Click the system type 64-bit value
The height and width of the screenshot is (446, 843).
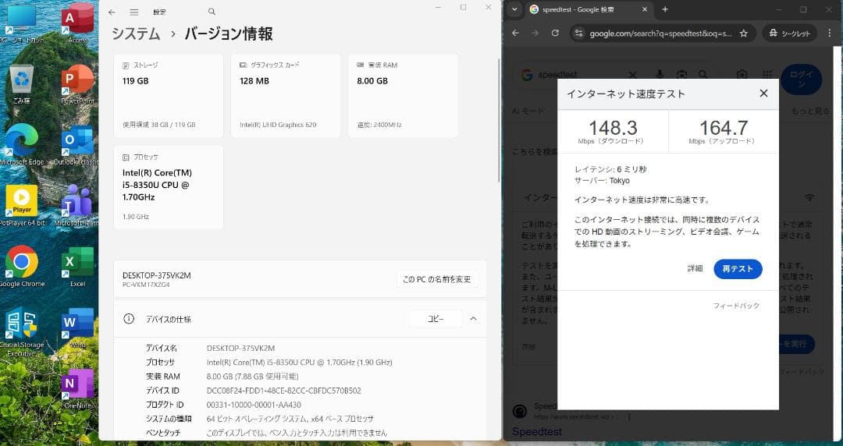pyautogui.click(x=290, y=419)
